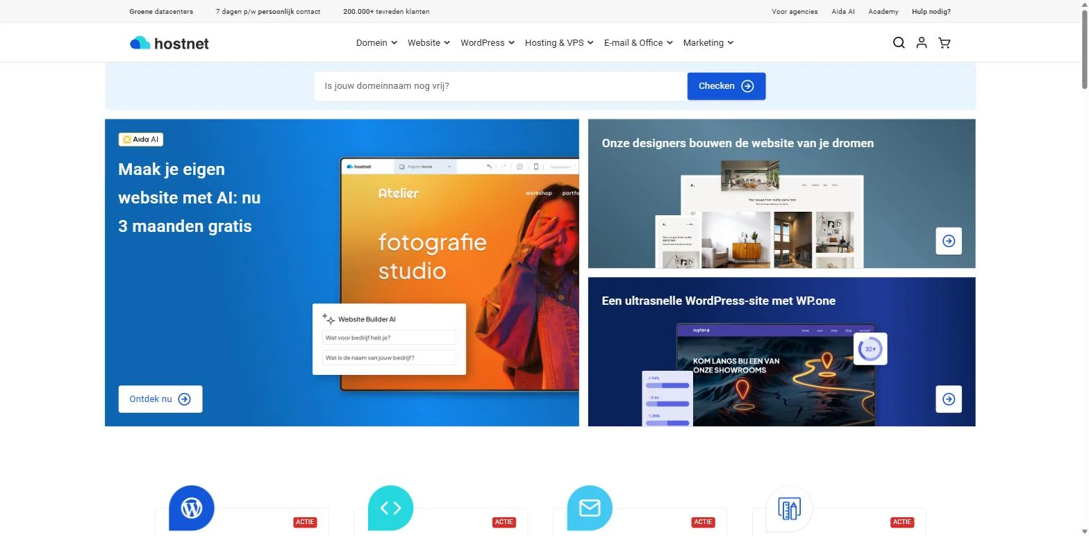The height and width of the screenshot is (536, 1089).
Task: Open the Academy link
Action: 883,12
